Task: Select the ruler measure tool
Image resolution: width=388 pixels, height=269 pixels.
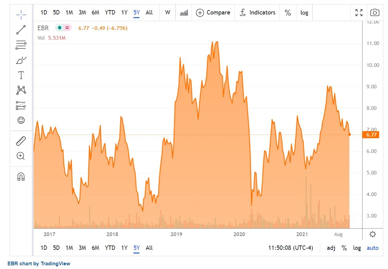Action: click(x=21, y=141)
